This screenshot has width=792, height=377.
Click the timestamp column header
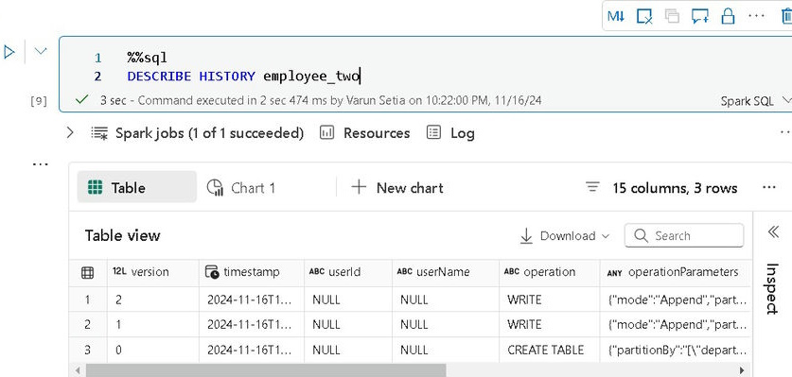[x=252, y=272]
